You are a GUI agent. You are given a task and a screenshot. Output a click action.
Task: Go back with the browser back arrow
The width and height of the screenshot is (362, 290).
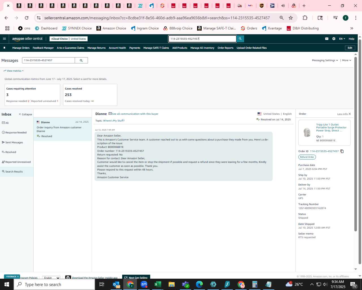[x=6, y=18]
